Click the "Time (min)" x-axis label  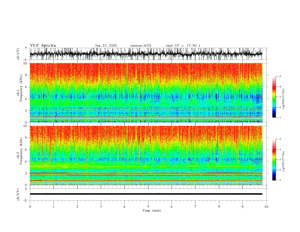(x=152, y=210)
